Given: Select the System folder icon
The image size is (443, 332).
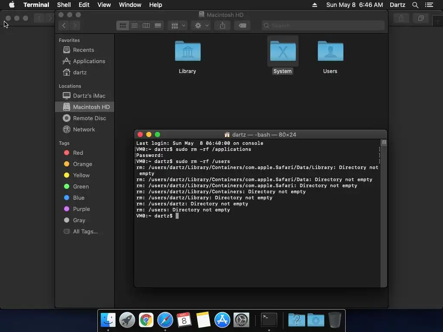Looking at the screenshot, I should [x=283, y=51].
